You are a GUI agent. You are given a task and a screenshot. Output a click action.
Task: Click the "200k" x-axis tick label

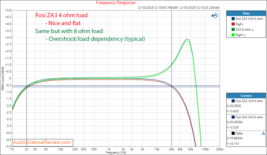pos(220,149)
